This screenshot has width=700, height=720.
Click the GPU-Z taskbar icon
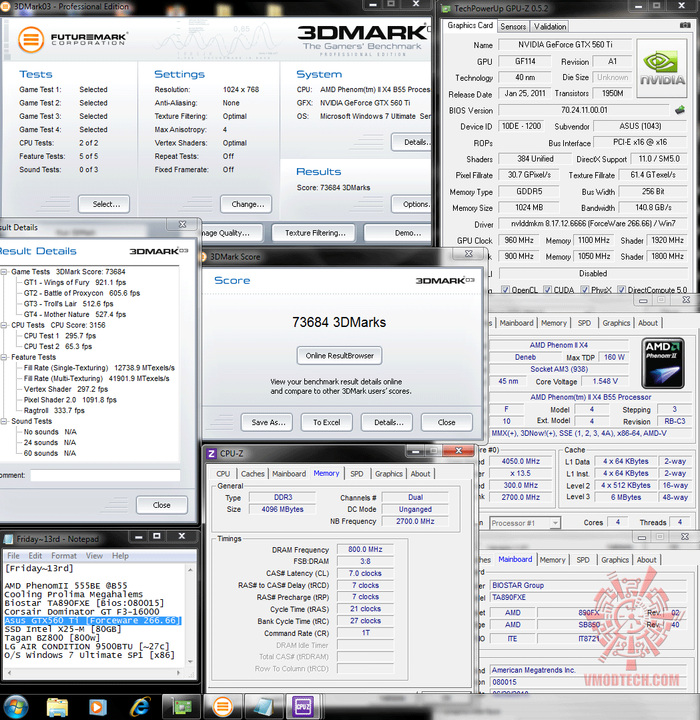[182, 707]
